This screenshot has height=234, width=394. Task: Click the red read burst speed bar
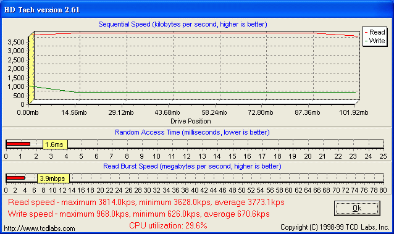[x=15, y=178]
